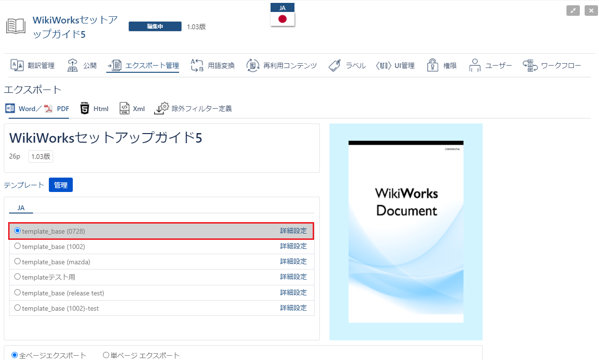The image size is (599, 360).
Task: Open the ユーザー user icon
Action: point(475,66)
